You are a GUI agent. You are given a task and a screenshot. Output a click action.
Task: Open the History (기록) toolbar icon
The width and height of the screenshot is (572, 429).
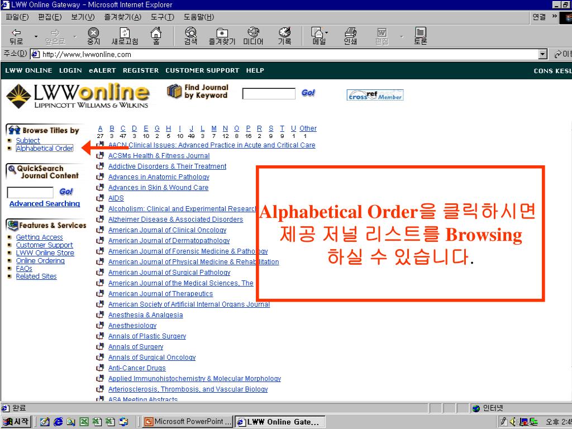284,36
